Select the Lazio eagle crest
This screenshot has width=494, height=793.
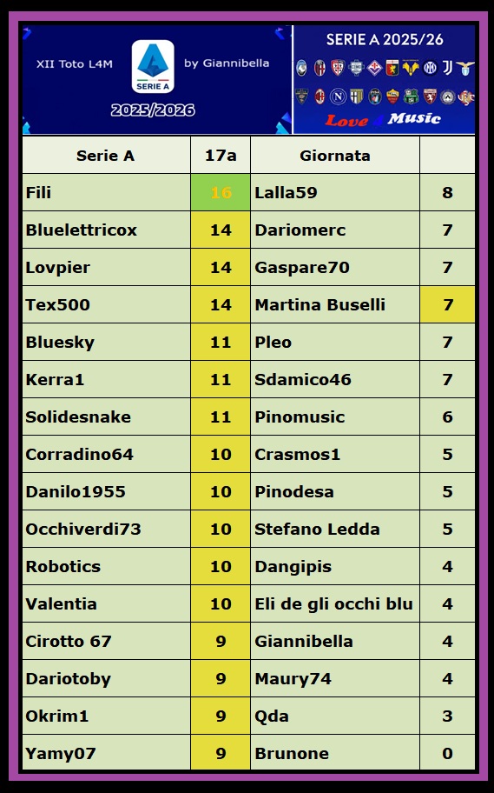click(465, 68)
